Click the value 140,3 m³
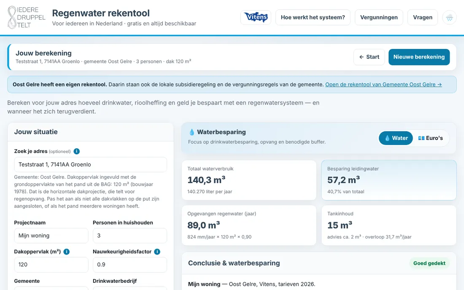The height and width of the screenshot is (290, 464). [x=206, y=180]
